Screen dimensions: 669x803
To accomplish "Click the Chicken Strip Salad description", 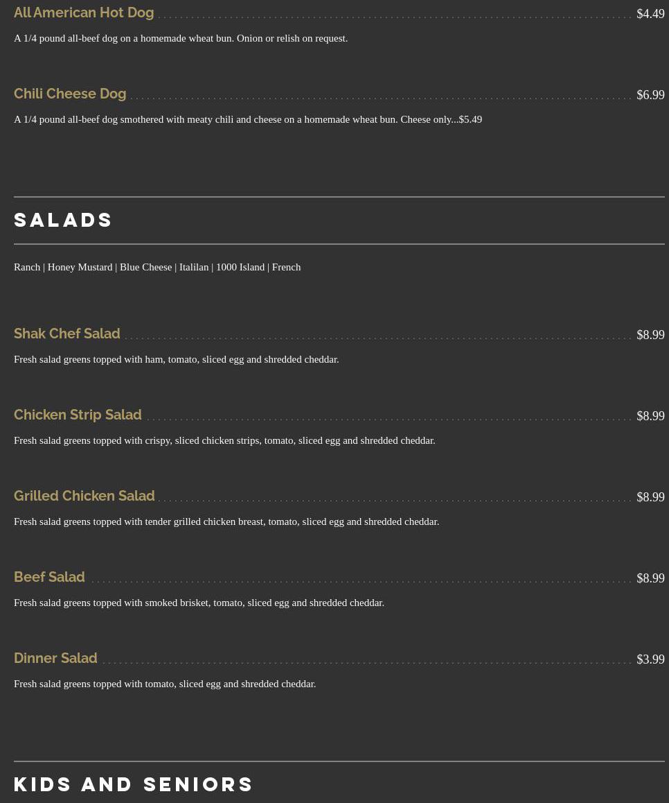I will (x=224, y=440).
